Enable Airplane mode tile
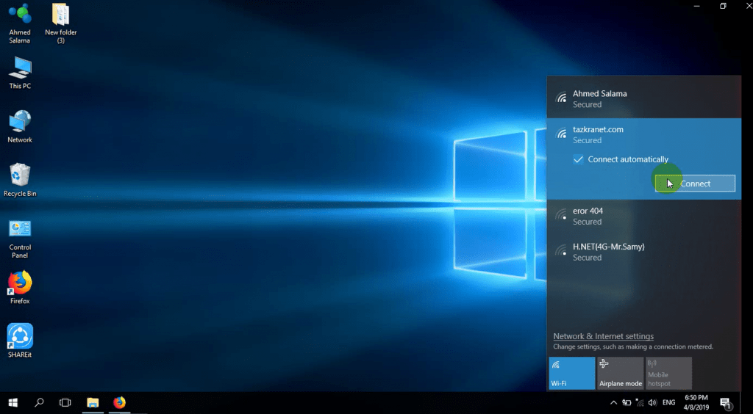Screen dimensions: 753x414 coord(620,373)
